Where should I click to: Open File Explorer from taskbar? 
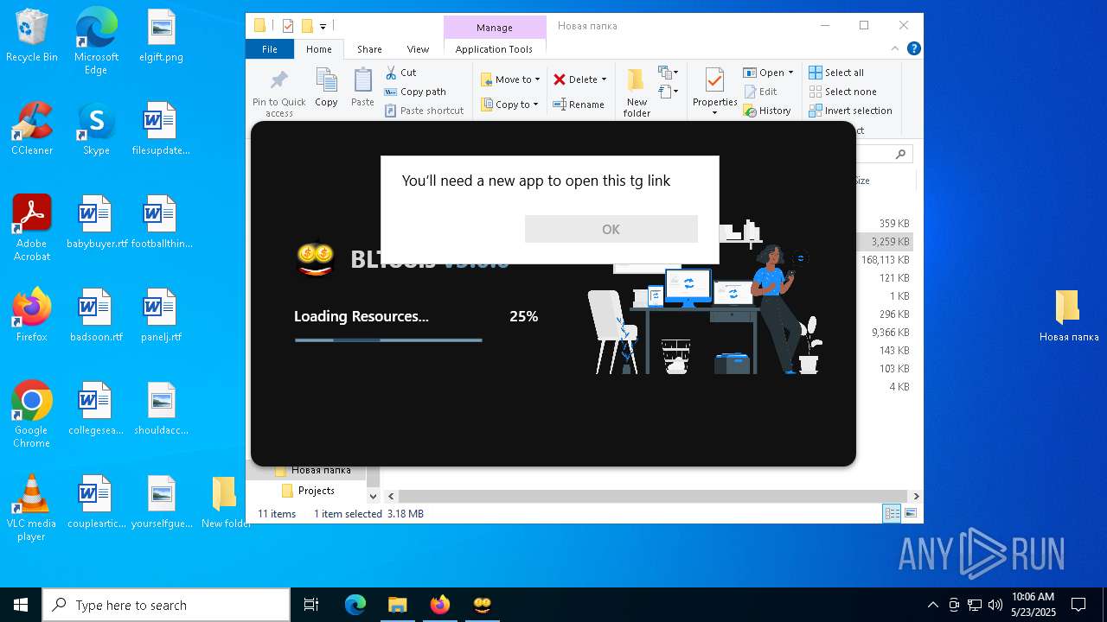[397, 605]
